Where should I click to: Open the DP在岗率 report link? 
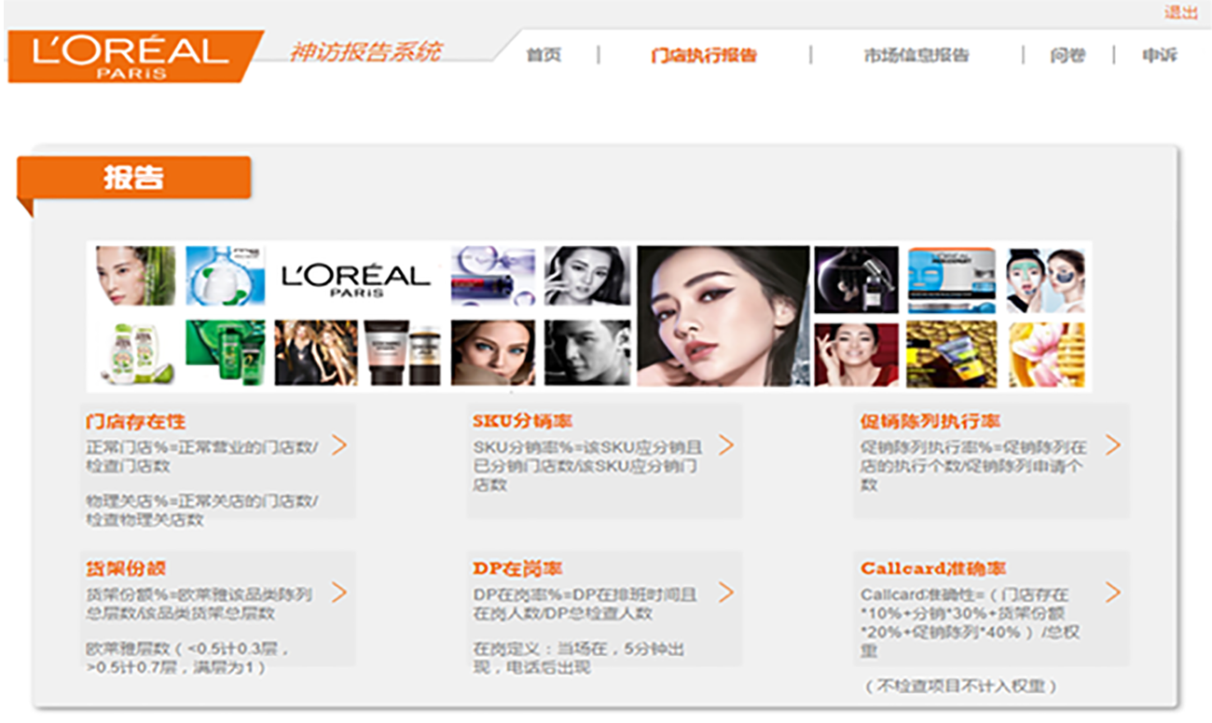point(517,568)
